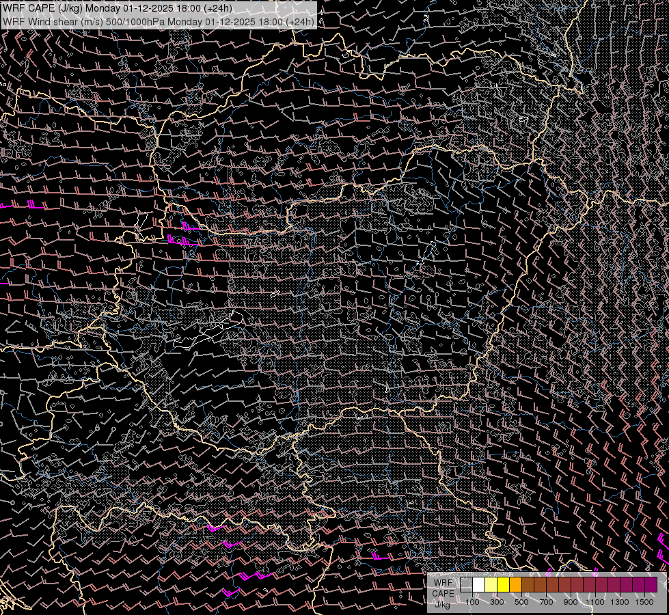The width and height of the screenshot is (669, 615).
Task: Click the J/kg unit label in legend
Action: [443, 605]
